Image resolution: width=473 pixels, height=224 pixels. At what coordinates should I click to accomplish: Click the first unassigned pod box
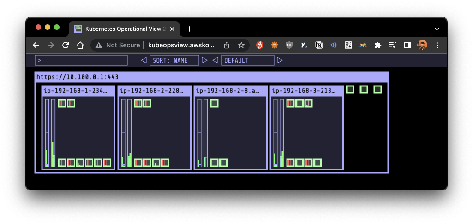(350, 89)
